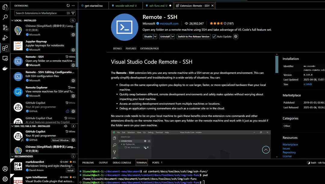Click info icon on local GitHub Copilot
325x184 pixels.
pyautogui.click(x=68, y=111)
